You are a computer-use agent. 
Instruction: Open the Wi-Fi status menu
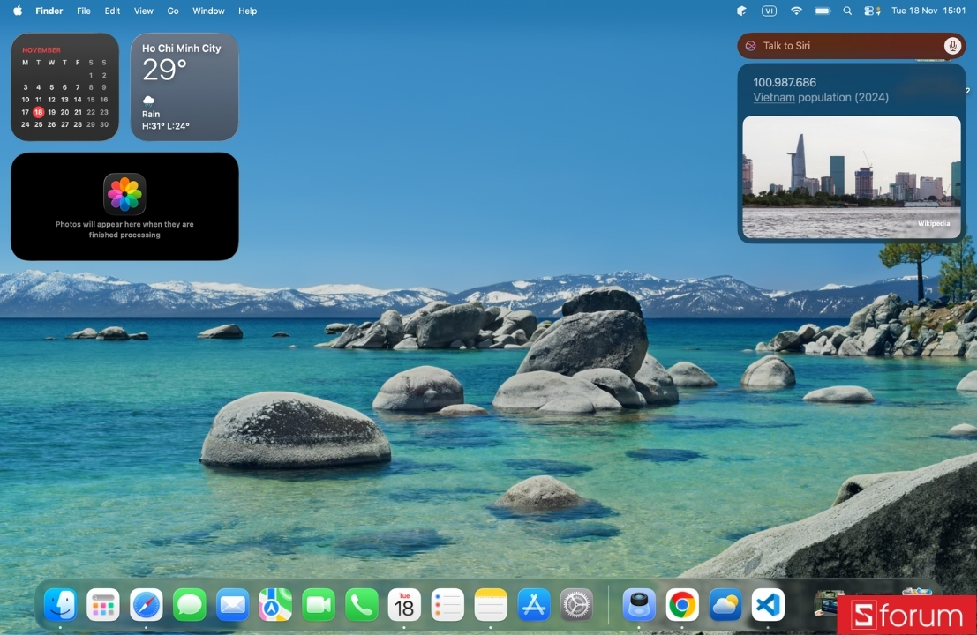pos(796,11)
